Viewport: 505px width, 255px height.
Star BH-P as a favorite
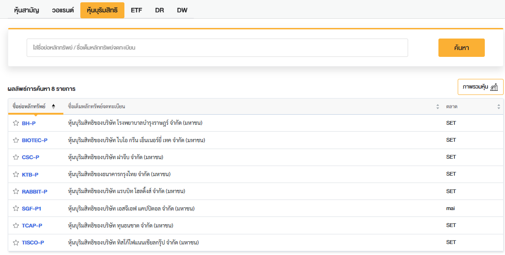[x=16, y=123]
